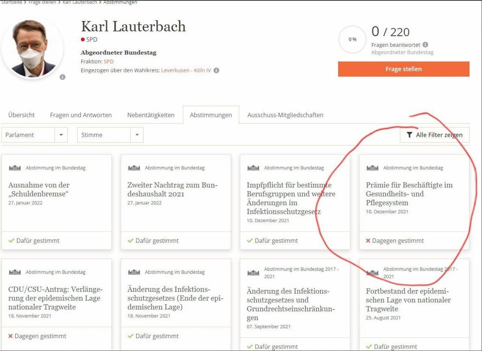This screenshot has height=351, width=482.
Task: Click red X icon on Prämie card
Action: [x=368, y=241]
